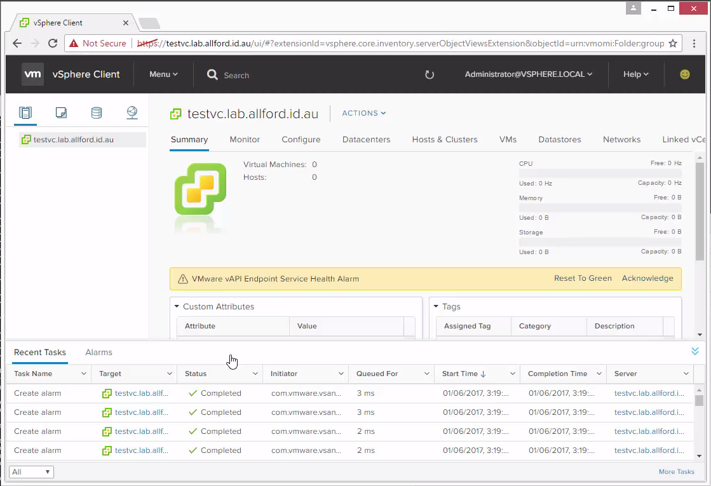The image size is (711, 486).
Task: Click vCenter icon beside page title
Action: click(x=175, y=114)
